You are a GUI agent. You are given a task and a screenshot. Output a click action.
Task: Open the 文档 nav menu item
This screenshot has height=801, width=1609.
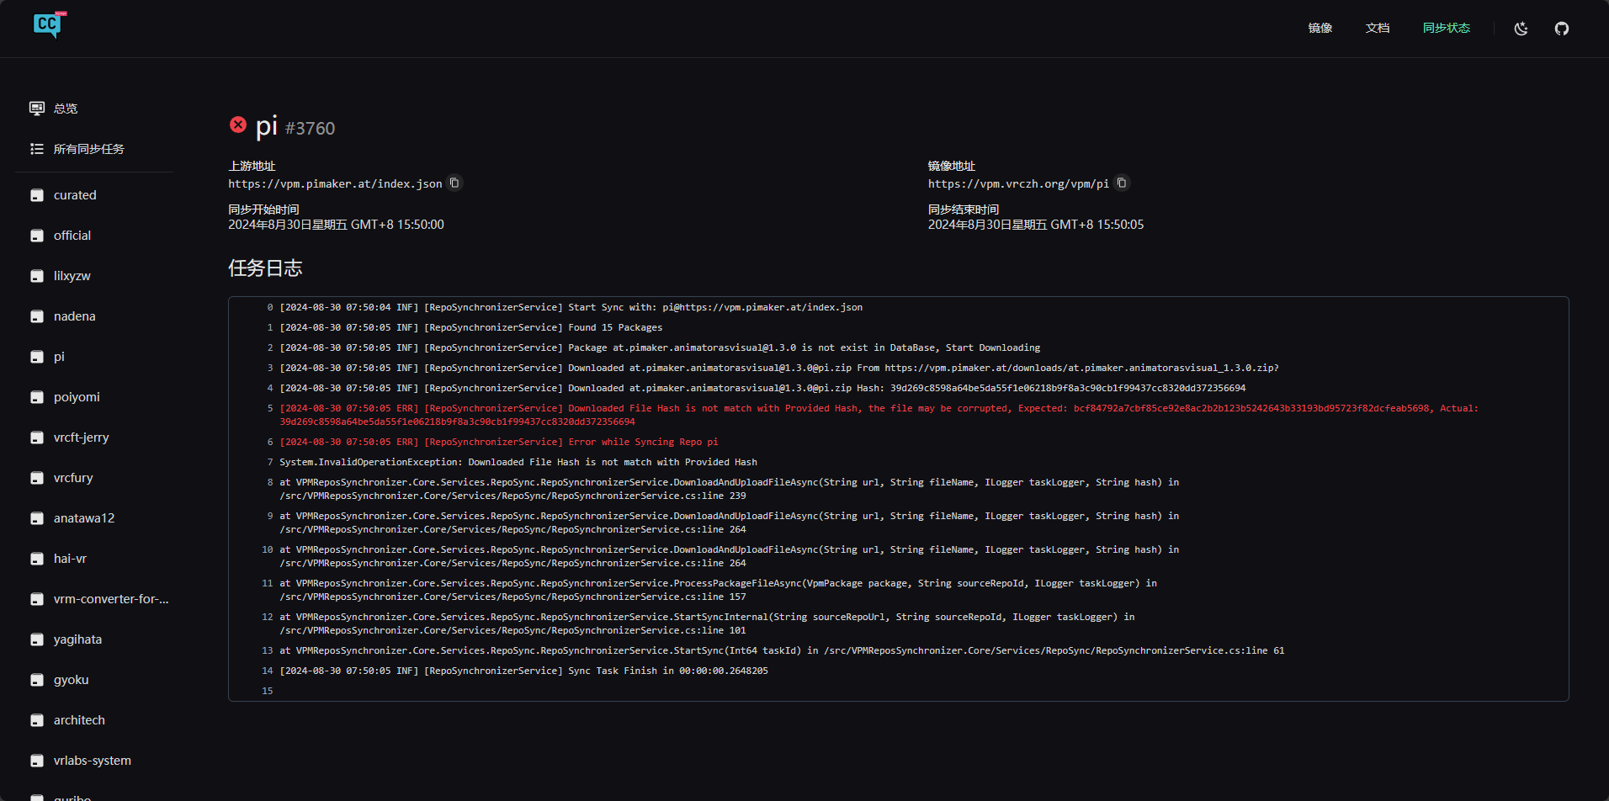1377,29
